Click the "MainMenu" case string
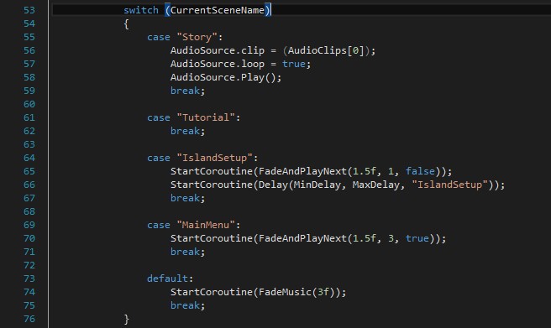The image size is (551, 328). point(206,225)
